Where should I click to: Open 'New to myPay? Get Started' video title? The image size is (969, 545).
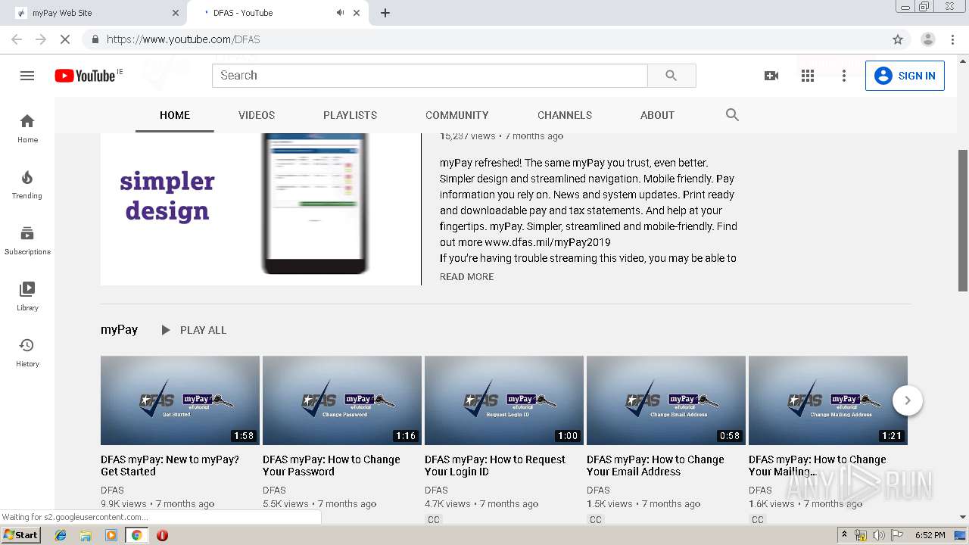[170, 466]
